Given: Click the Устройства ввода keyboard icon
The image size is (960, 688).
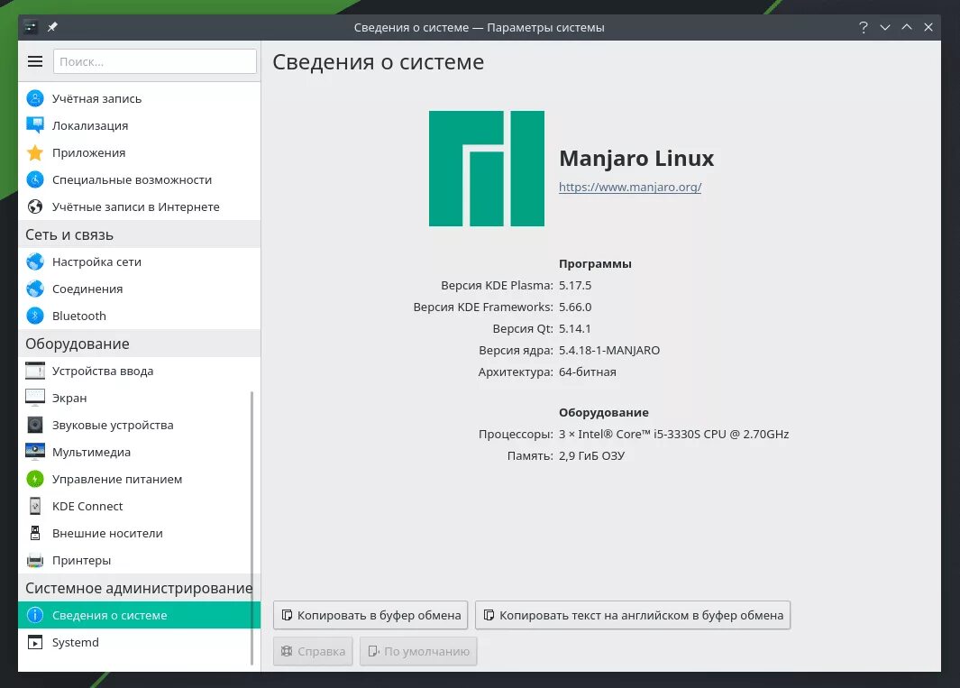Looking at the screenshot, I should click(x=35, y=371).
